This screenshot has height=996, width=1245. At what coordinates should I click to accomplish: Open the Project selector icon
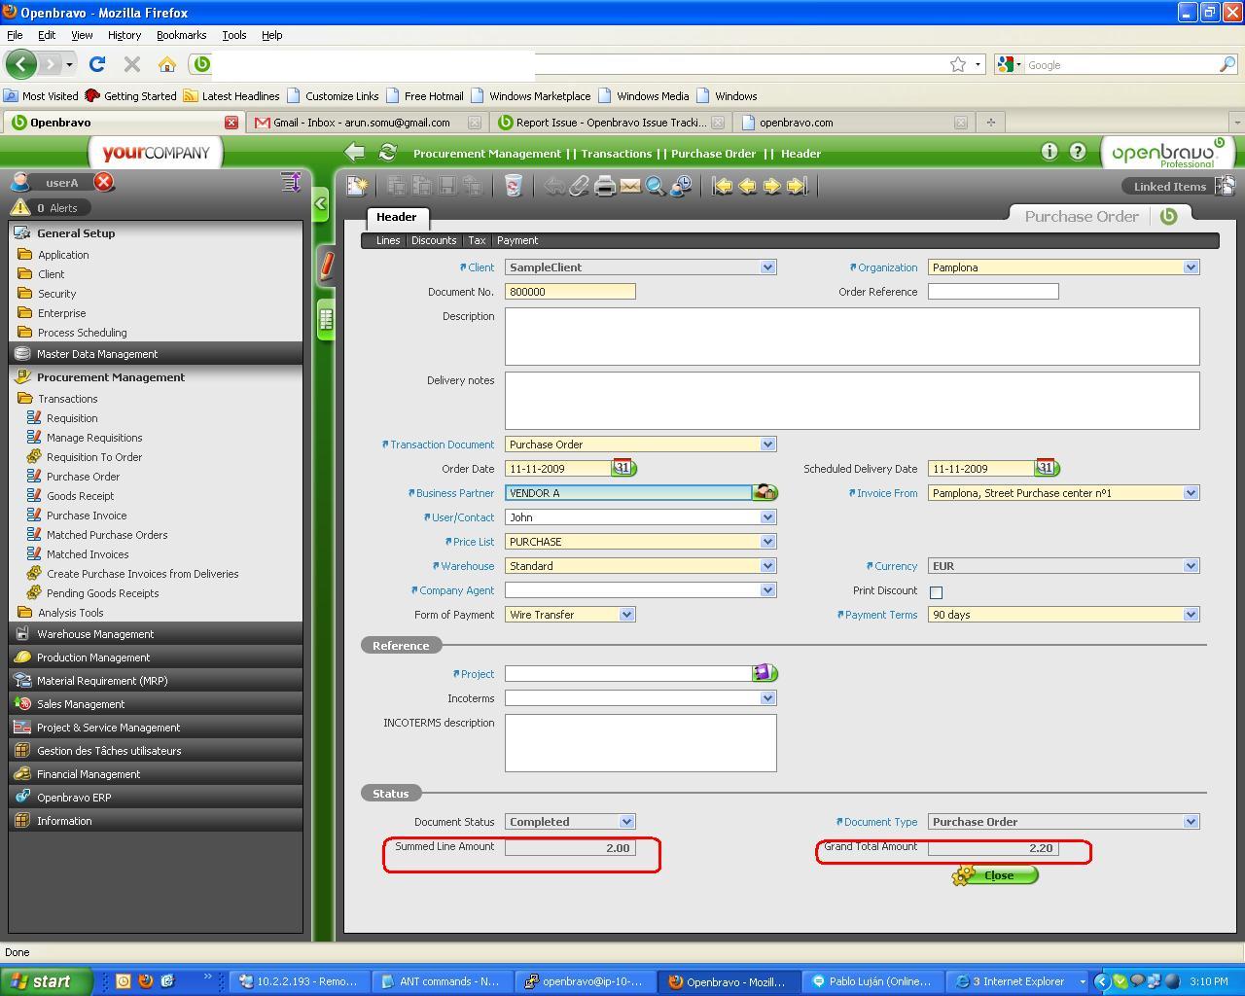765,673
